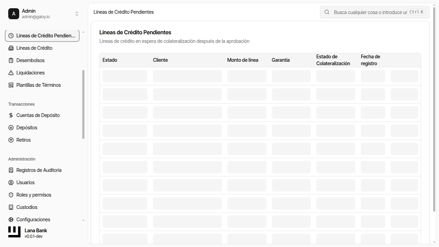The height and width of the screenshot is (247, 439).
Task: Click the shield icon for Roles y permisos
Action: [11, 195]
